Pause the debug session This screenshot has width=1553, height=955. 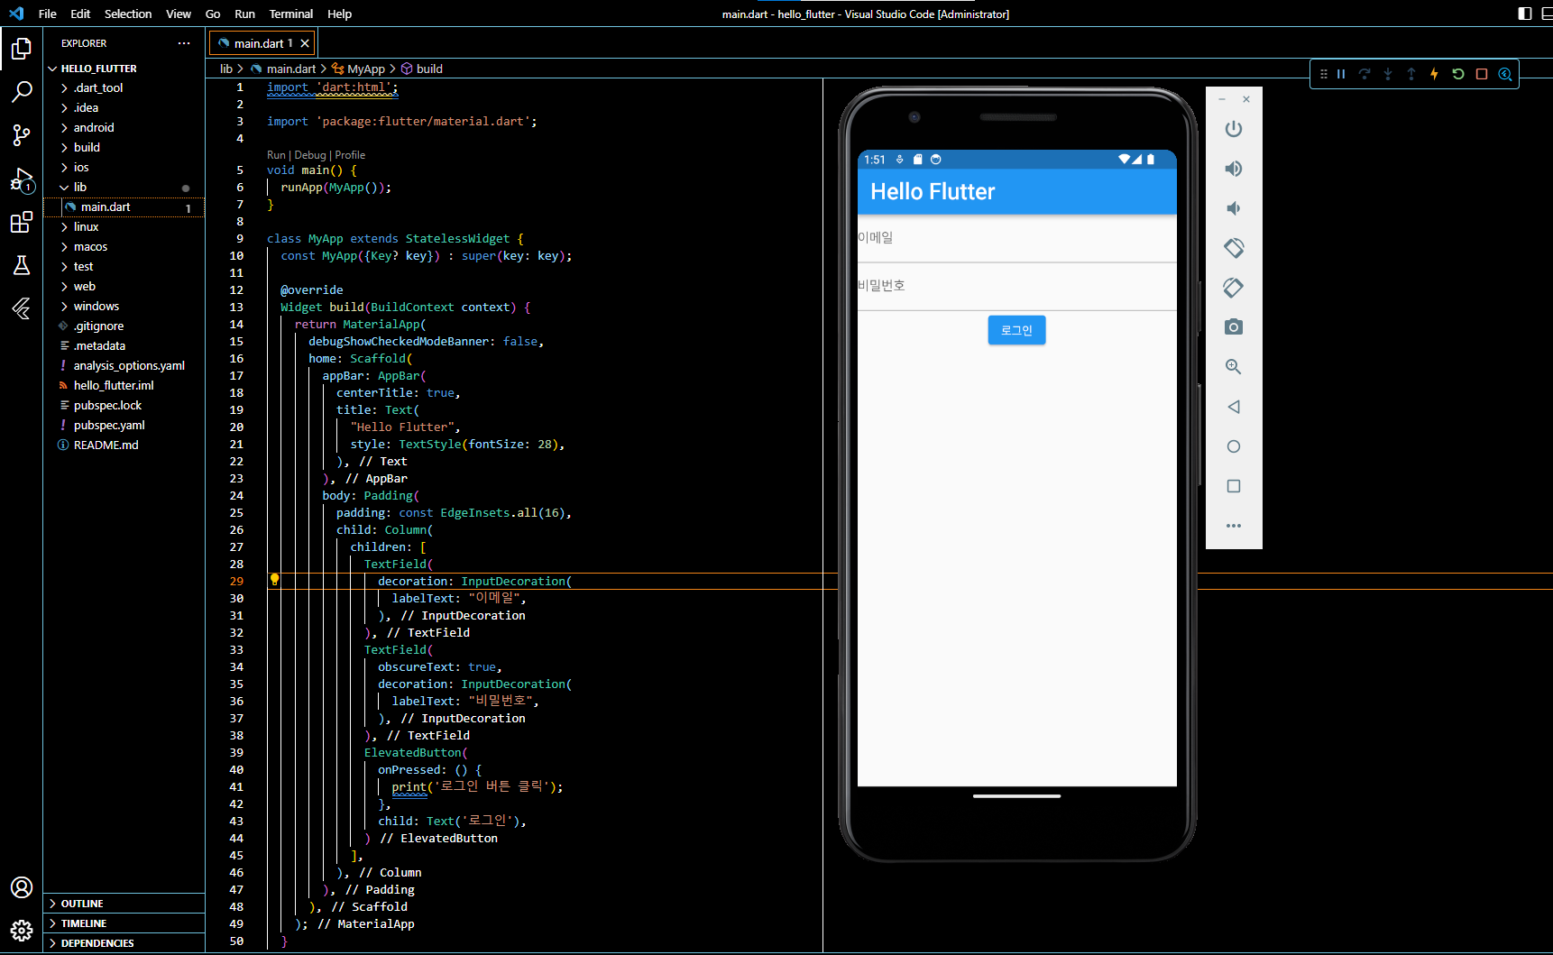point(1341,74)
